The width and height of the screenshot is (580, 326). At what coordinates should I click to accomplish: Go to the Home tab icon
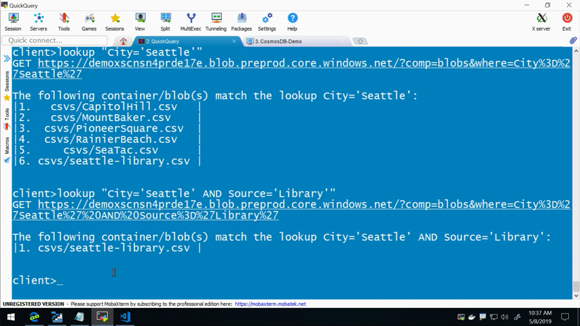(x=123, y=41)
